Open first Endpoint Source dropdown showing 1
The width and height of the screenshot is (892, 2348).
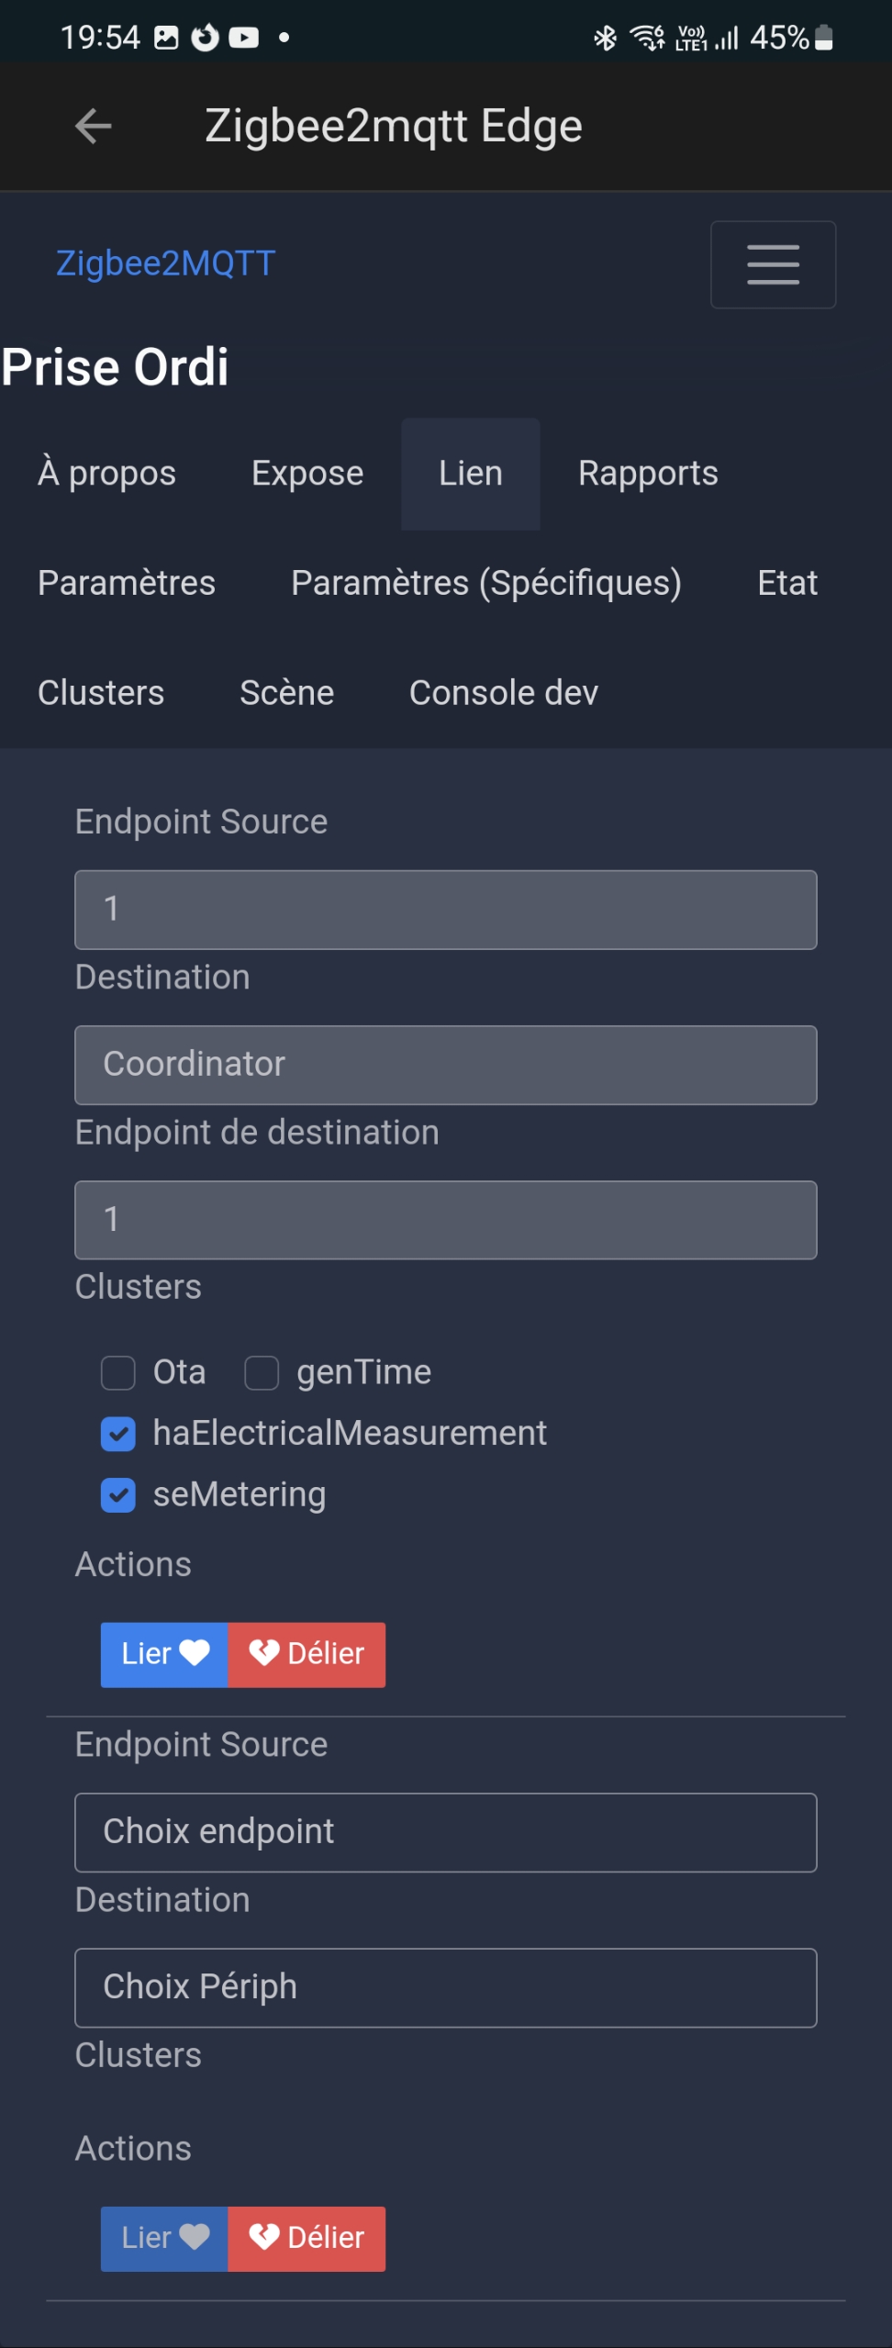[446, 910]
